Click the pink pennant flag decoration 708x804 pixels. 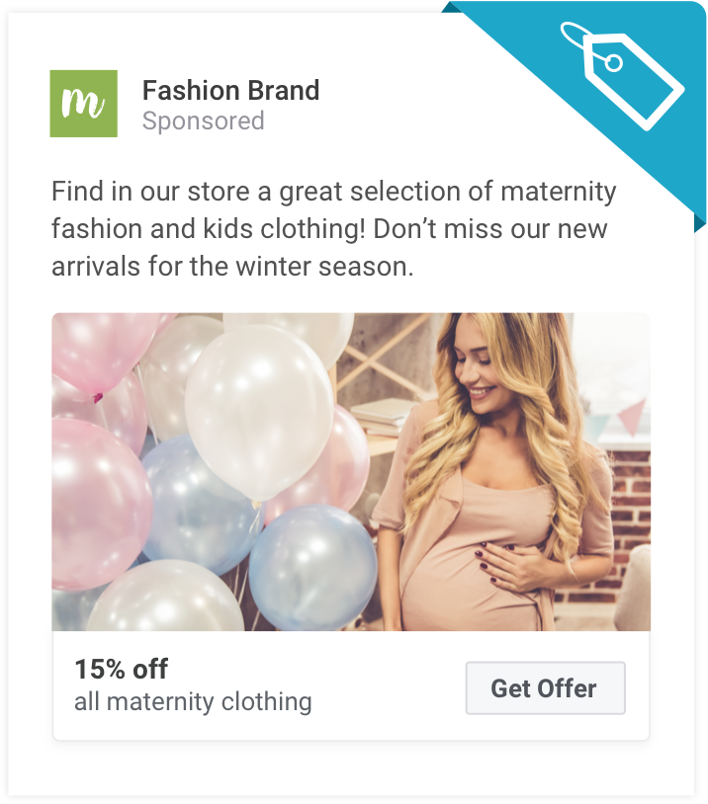632,416
